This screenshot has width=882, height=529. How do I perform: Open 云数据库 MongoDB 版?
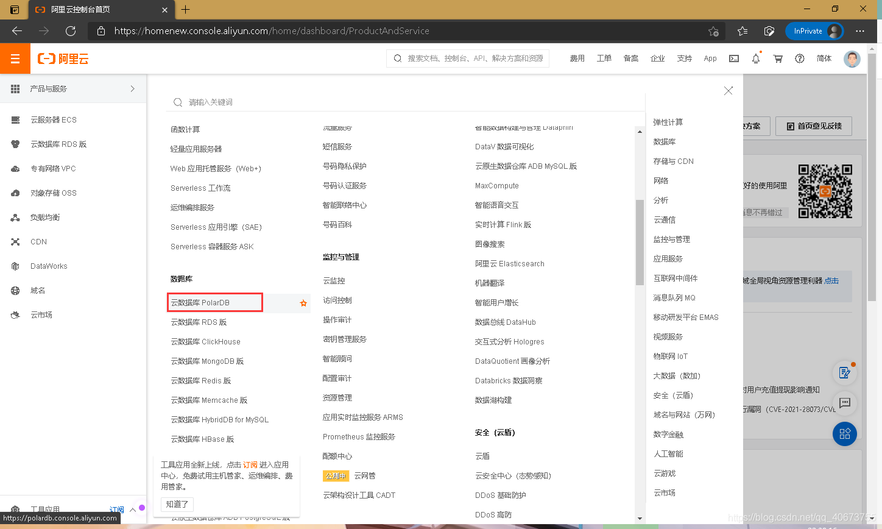[207, 361]
